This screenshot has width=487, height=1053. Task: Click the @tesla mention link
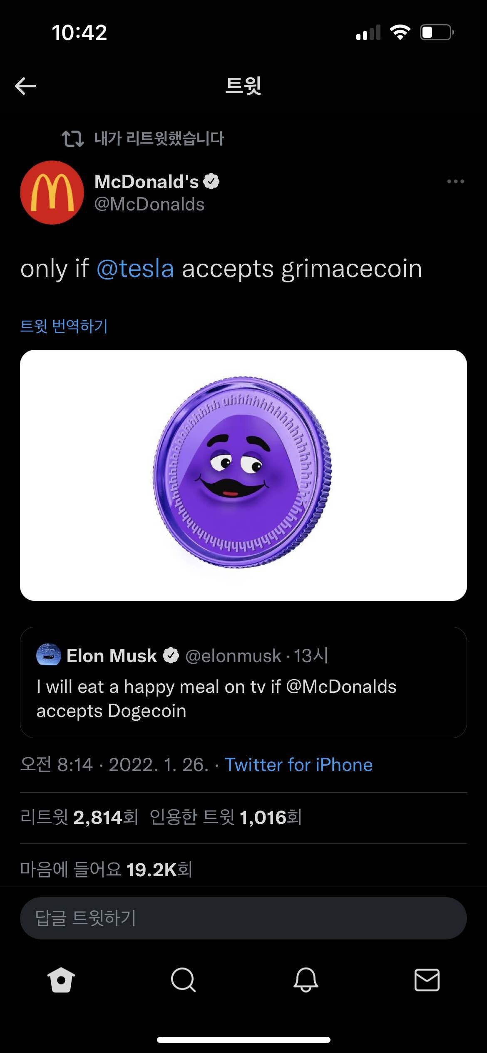pyautogui.click(x=135, y=269)
